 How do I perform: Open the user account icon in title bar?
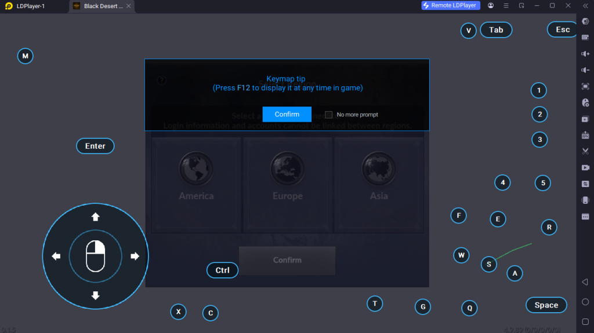click(491, 6)
